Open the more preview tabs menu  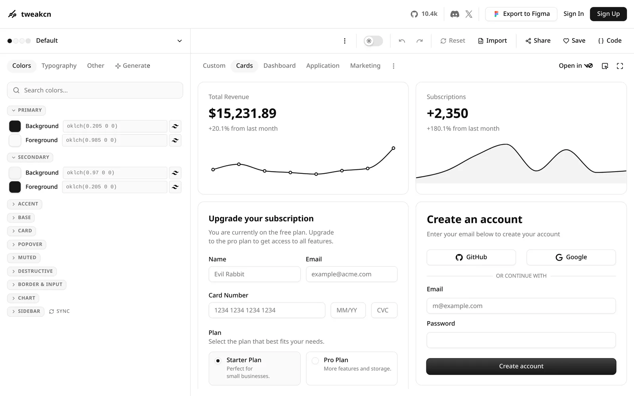[x=393, y=66]
